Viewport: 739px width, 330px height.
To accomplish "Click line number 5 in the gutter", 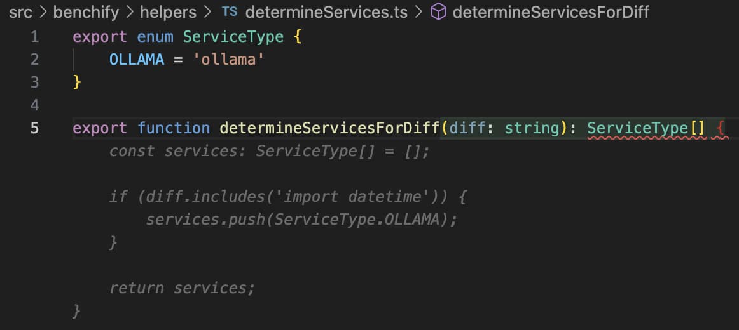I will [34, 128].
